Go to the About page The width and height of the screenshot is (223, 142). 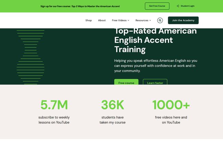tap(102, 20)
